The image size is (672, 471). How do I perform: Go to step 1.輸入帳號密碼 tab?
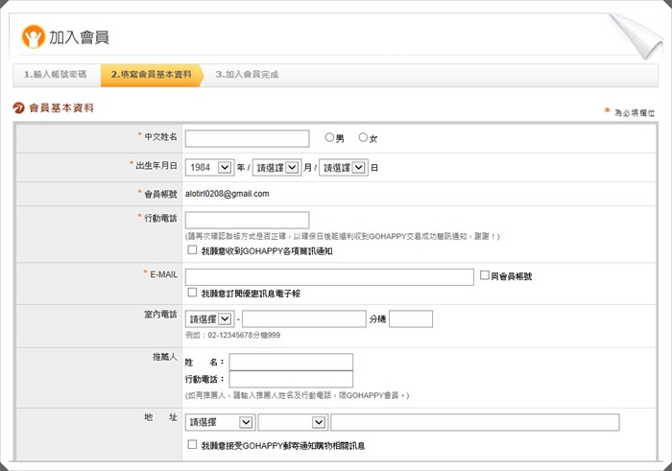pyautogui.click(x=55, y=75)
